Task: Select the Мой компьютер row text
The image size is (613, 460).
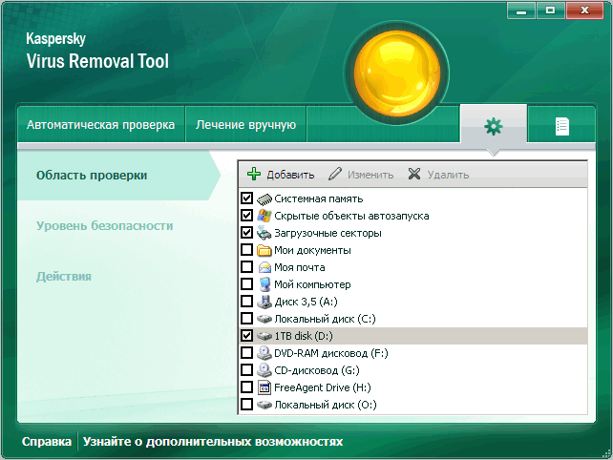Action: point(312,285)
